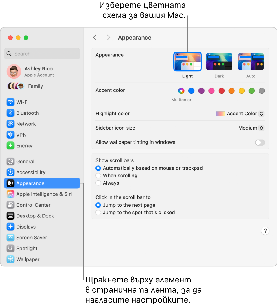Choose the Auto appearance thumbnail
278x306 pixels.
[251, 62]
